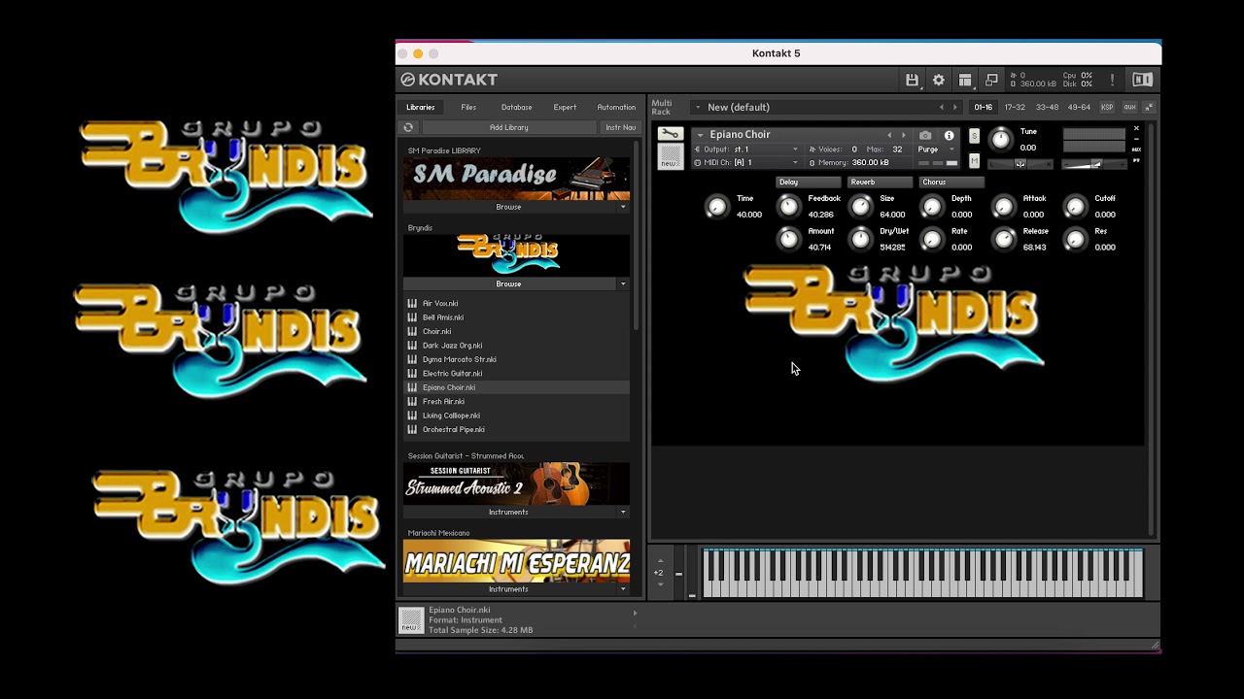
Task: Toggle the Reverb effect button
Action: 880,182
